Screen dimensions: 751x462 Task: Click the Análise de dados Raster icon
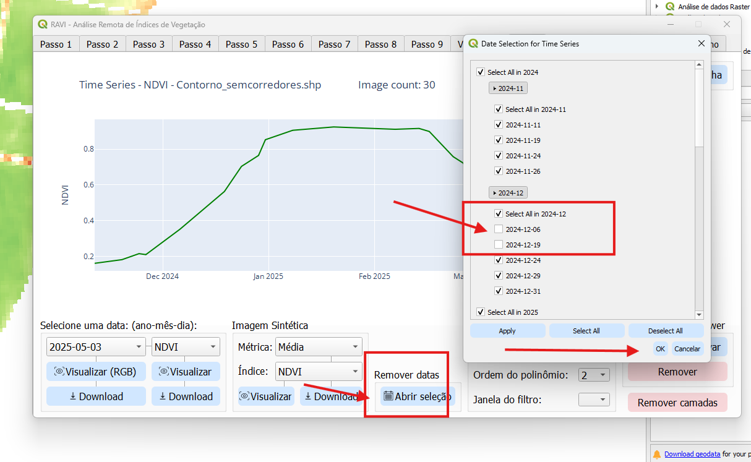pyautogui.click(x=669, y=7)
